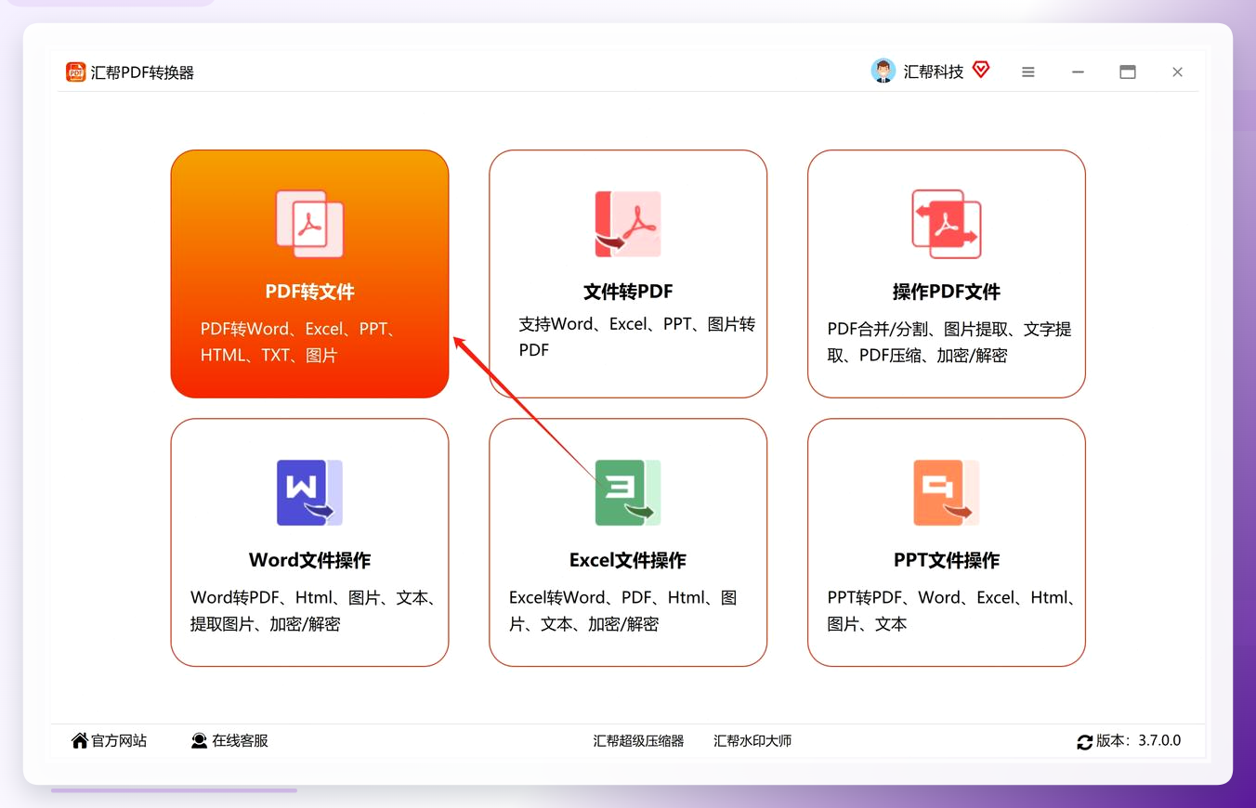Select the Excel文件操作 title text

click(x=628, y=561)
